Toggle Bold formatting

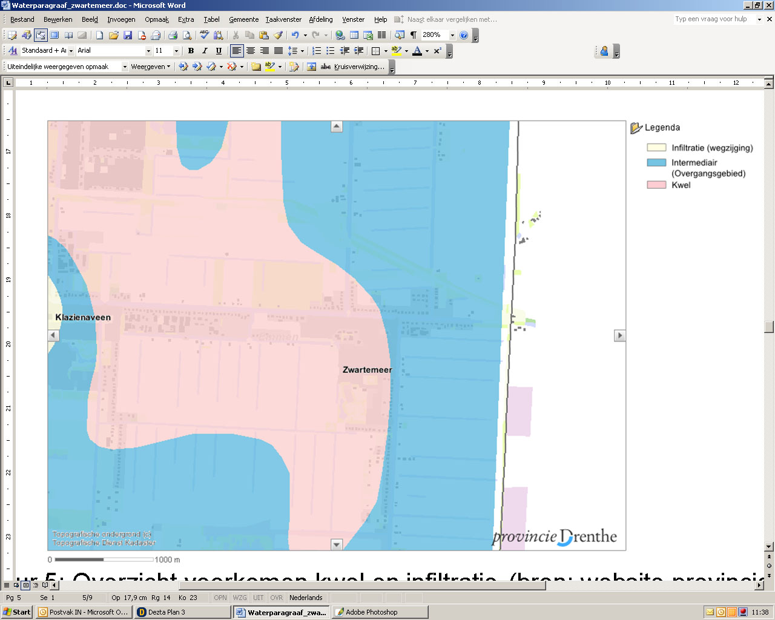191,51
